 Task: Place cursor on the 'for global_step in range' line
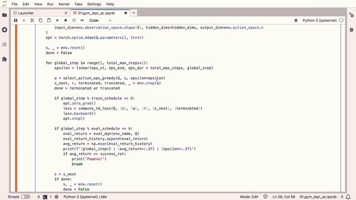(x=96, y=63)
